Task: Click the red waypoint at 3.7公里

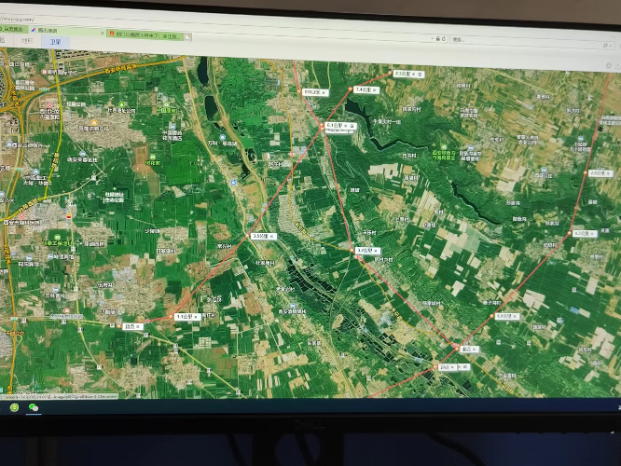Action: point(352,250)
